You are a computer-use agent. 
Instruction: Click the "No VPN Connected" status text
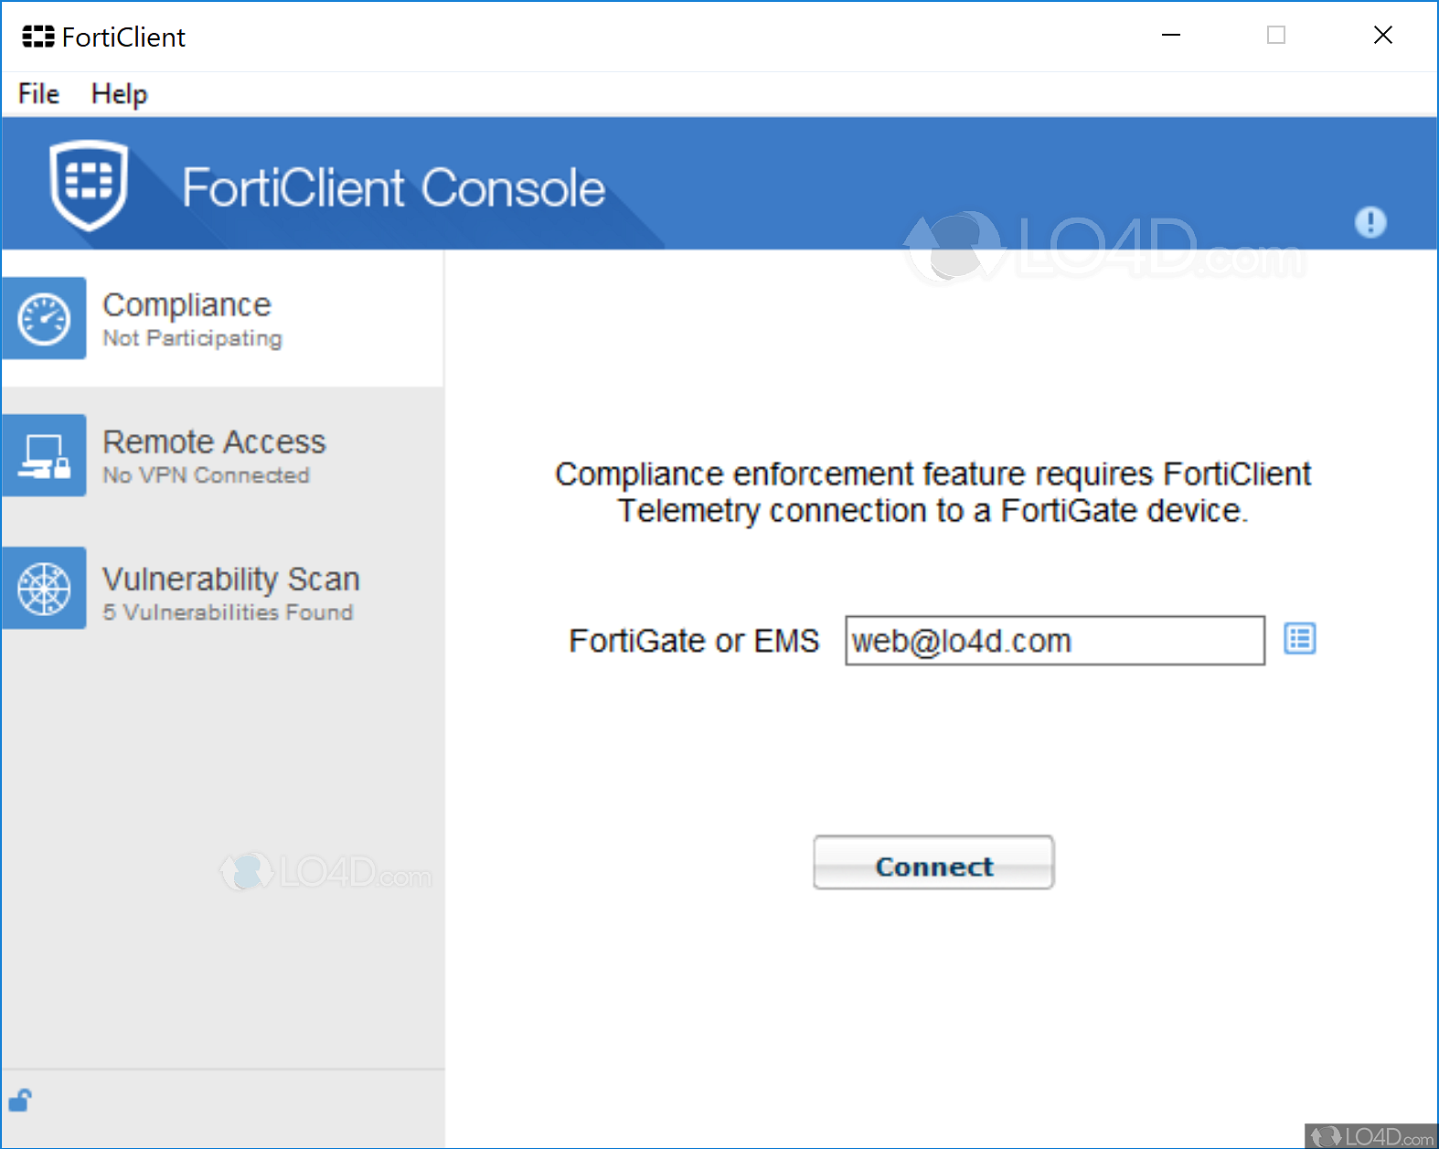(x=206, y=475)
